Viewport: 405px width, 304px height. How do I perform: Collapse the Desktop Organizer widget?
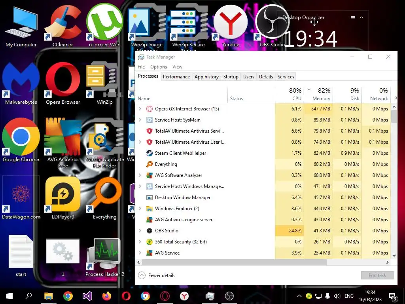[361, 17]
